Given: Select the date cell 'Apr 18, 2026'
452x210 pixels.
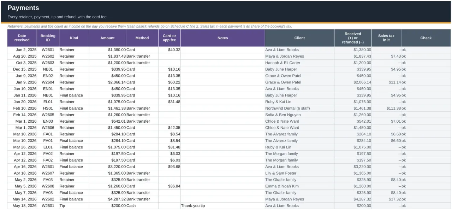Looking at the screenshot, I should [22, 173].
